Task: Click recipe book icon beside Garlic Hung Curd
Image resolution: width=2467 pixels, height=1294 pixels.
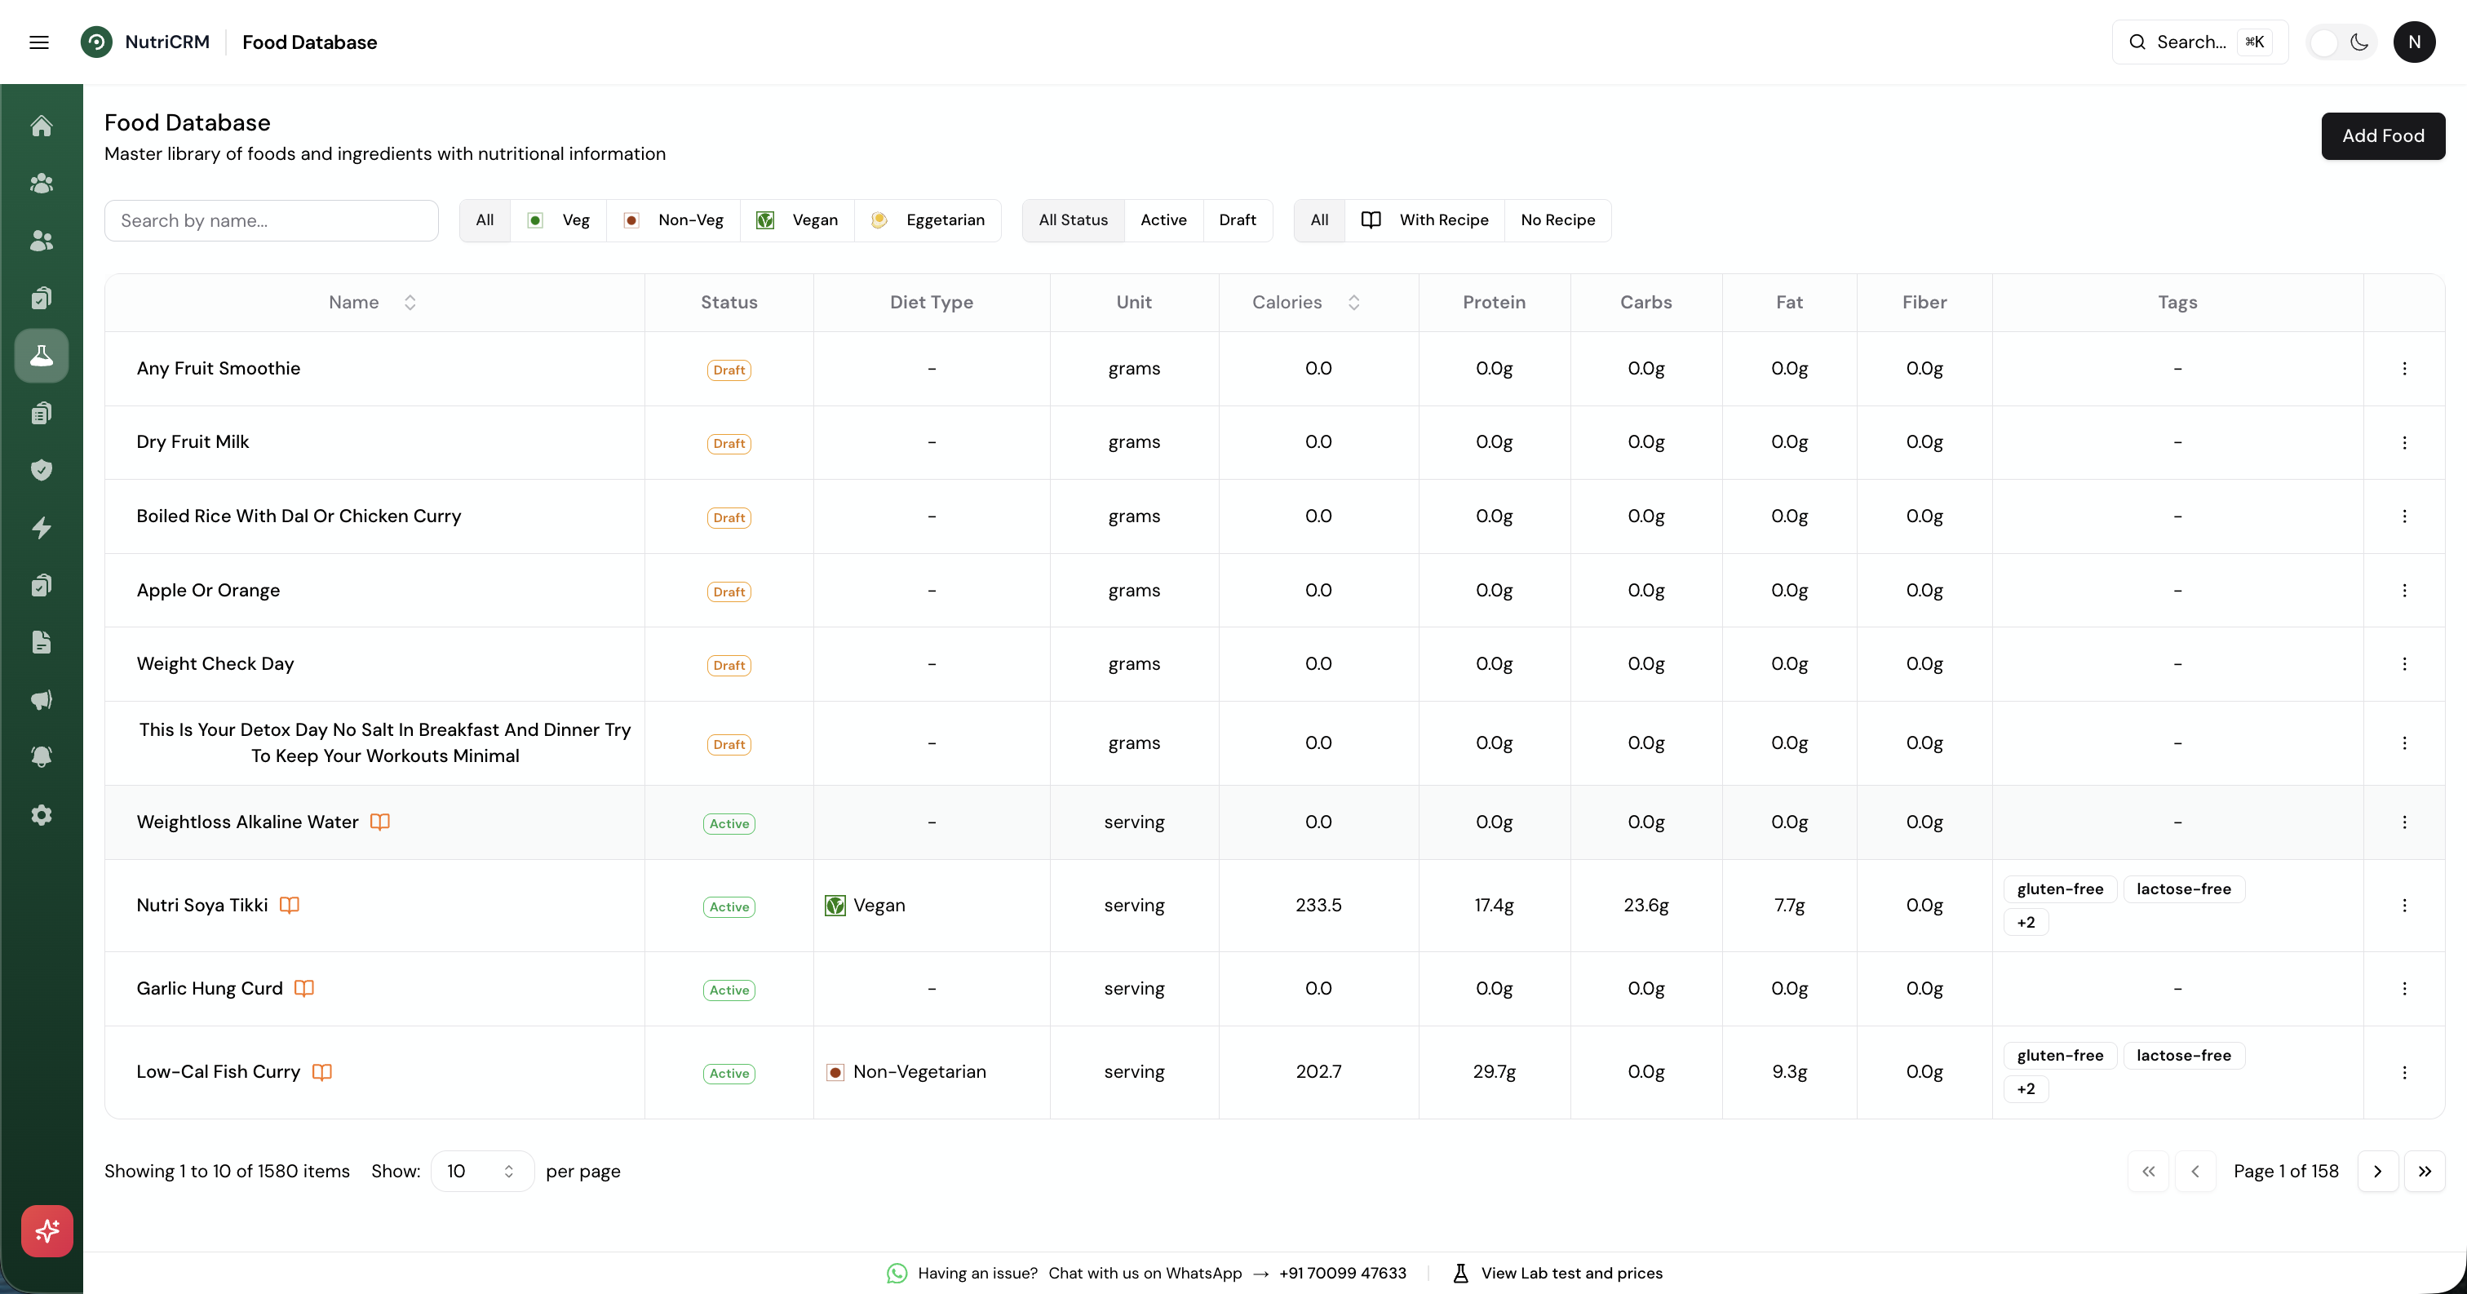Action: coord(304,989)
